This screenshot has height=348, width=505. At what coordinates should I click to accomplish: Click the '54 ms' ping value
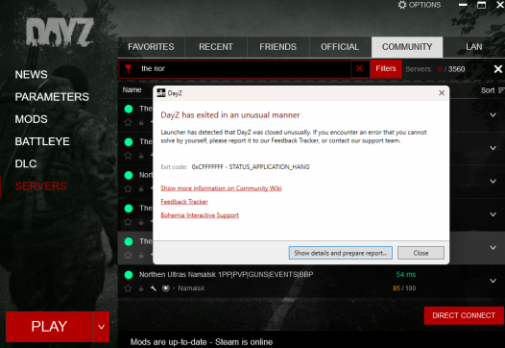(x=406, y=275)
